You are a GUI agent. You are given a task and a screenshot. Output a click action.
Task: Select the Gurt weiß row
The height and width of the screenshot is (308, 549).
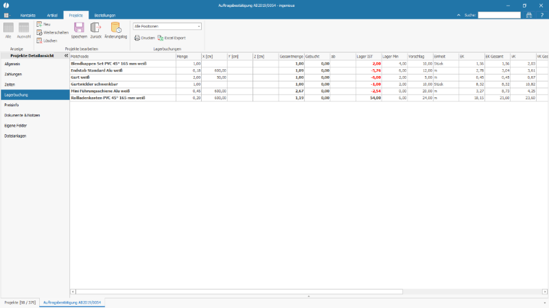click(x=309, y=77)
